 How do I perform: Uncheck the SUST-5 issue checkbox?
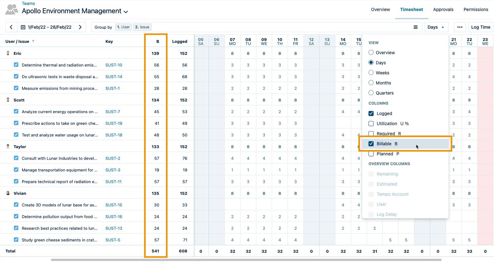[16, 240]
